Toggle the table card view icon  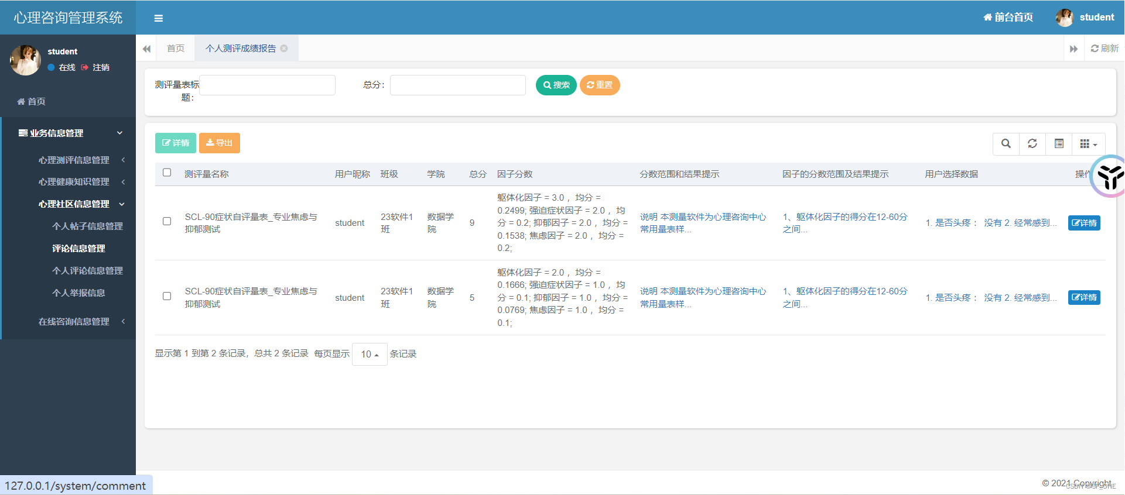click(1059, 144)
